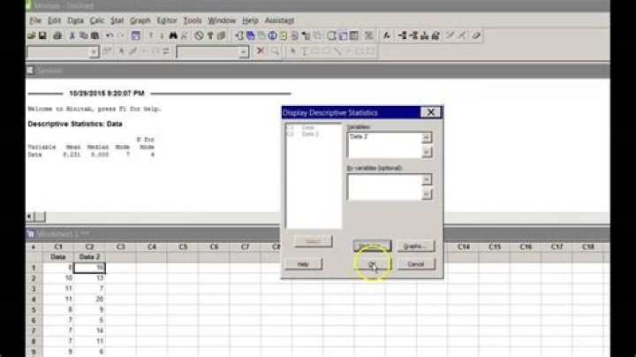
Task: Select worksheet column header C1
Action: (58, 247)
